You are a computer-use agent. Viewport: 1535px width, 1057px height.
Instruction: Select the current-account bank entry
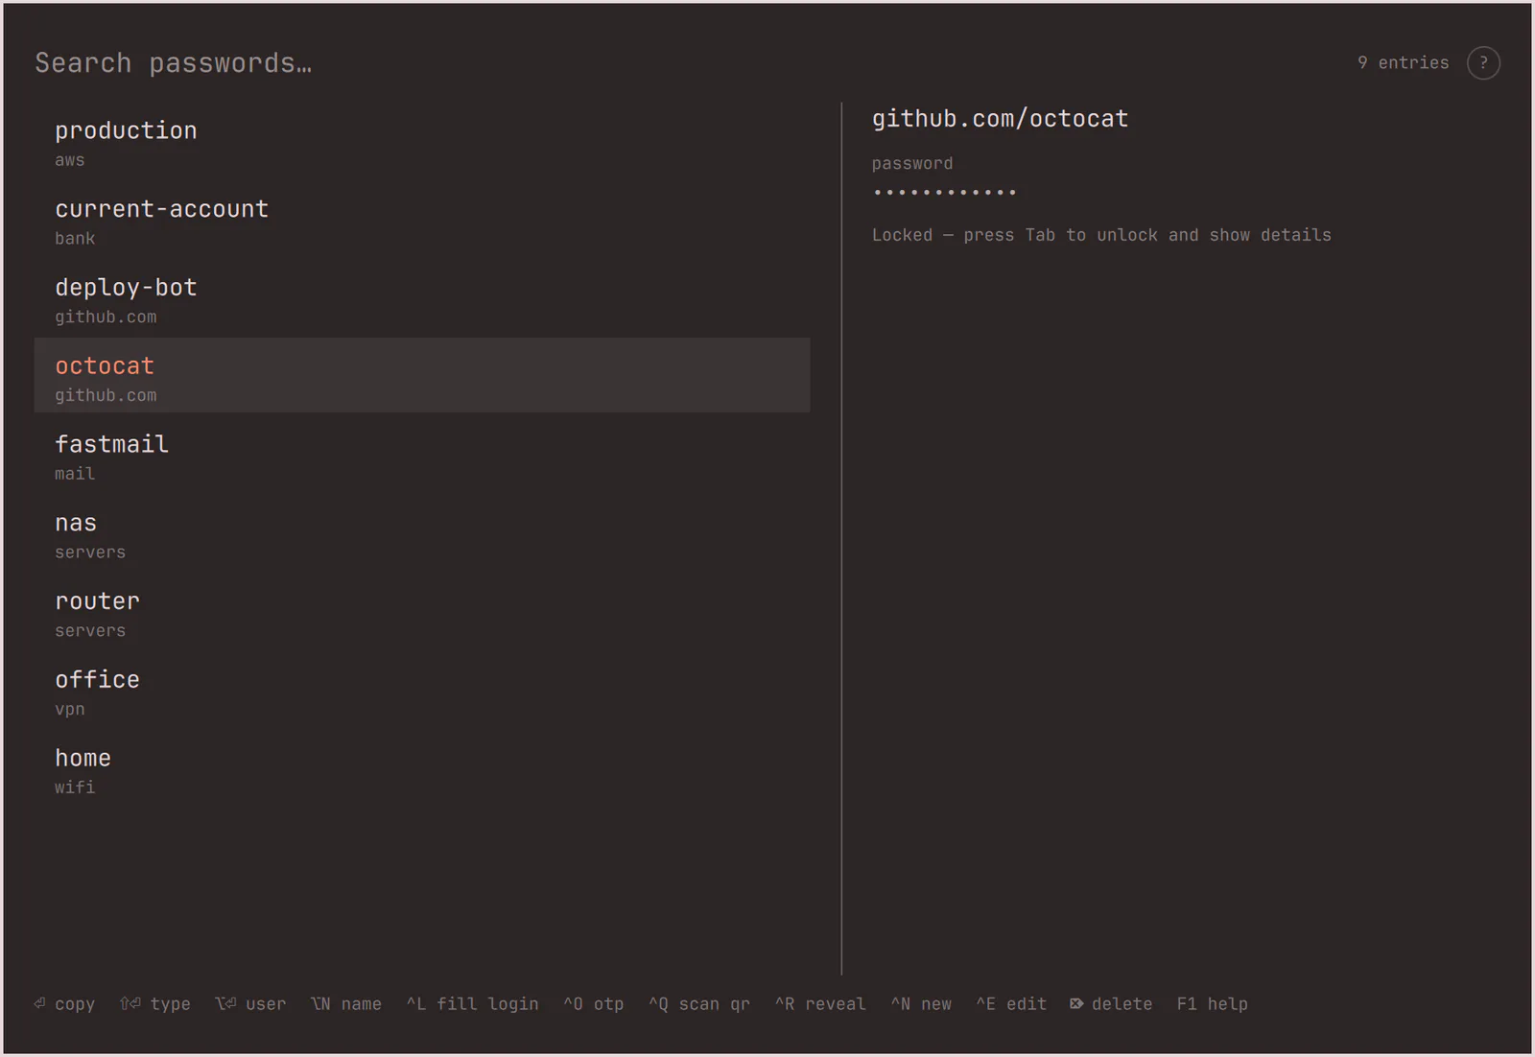(422, 219)
